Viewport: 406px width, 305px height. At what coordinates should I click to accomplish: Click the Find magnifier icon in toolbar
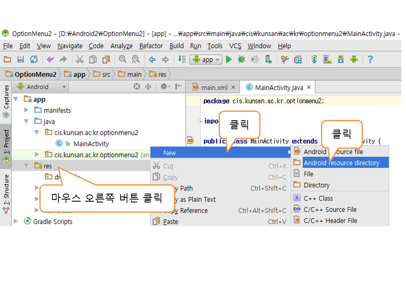pyautogui.click(x=123, y=60)
